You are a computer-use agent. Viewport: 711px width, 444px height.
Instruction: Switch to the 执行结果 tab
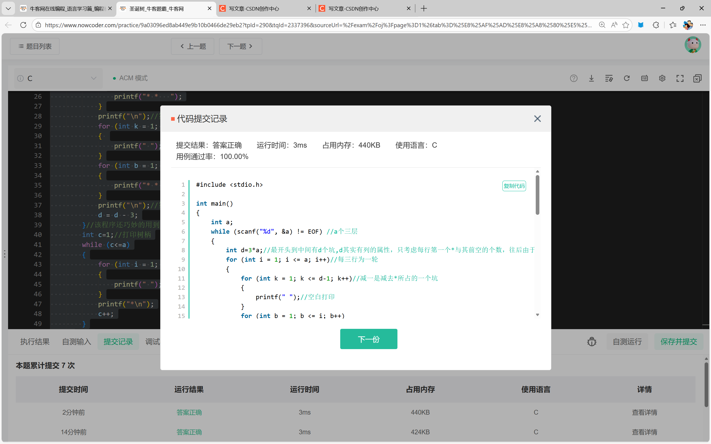tap(35, 342)
